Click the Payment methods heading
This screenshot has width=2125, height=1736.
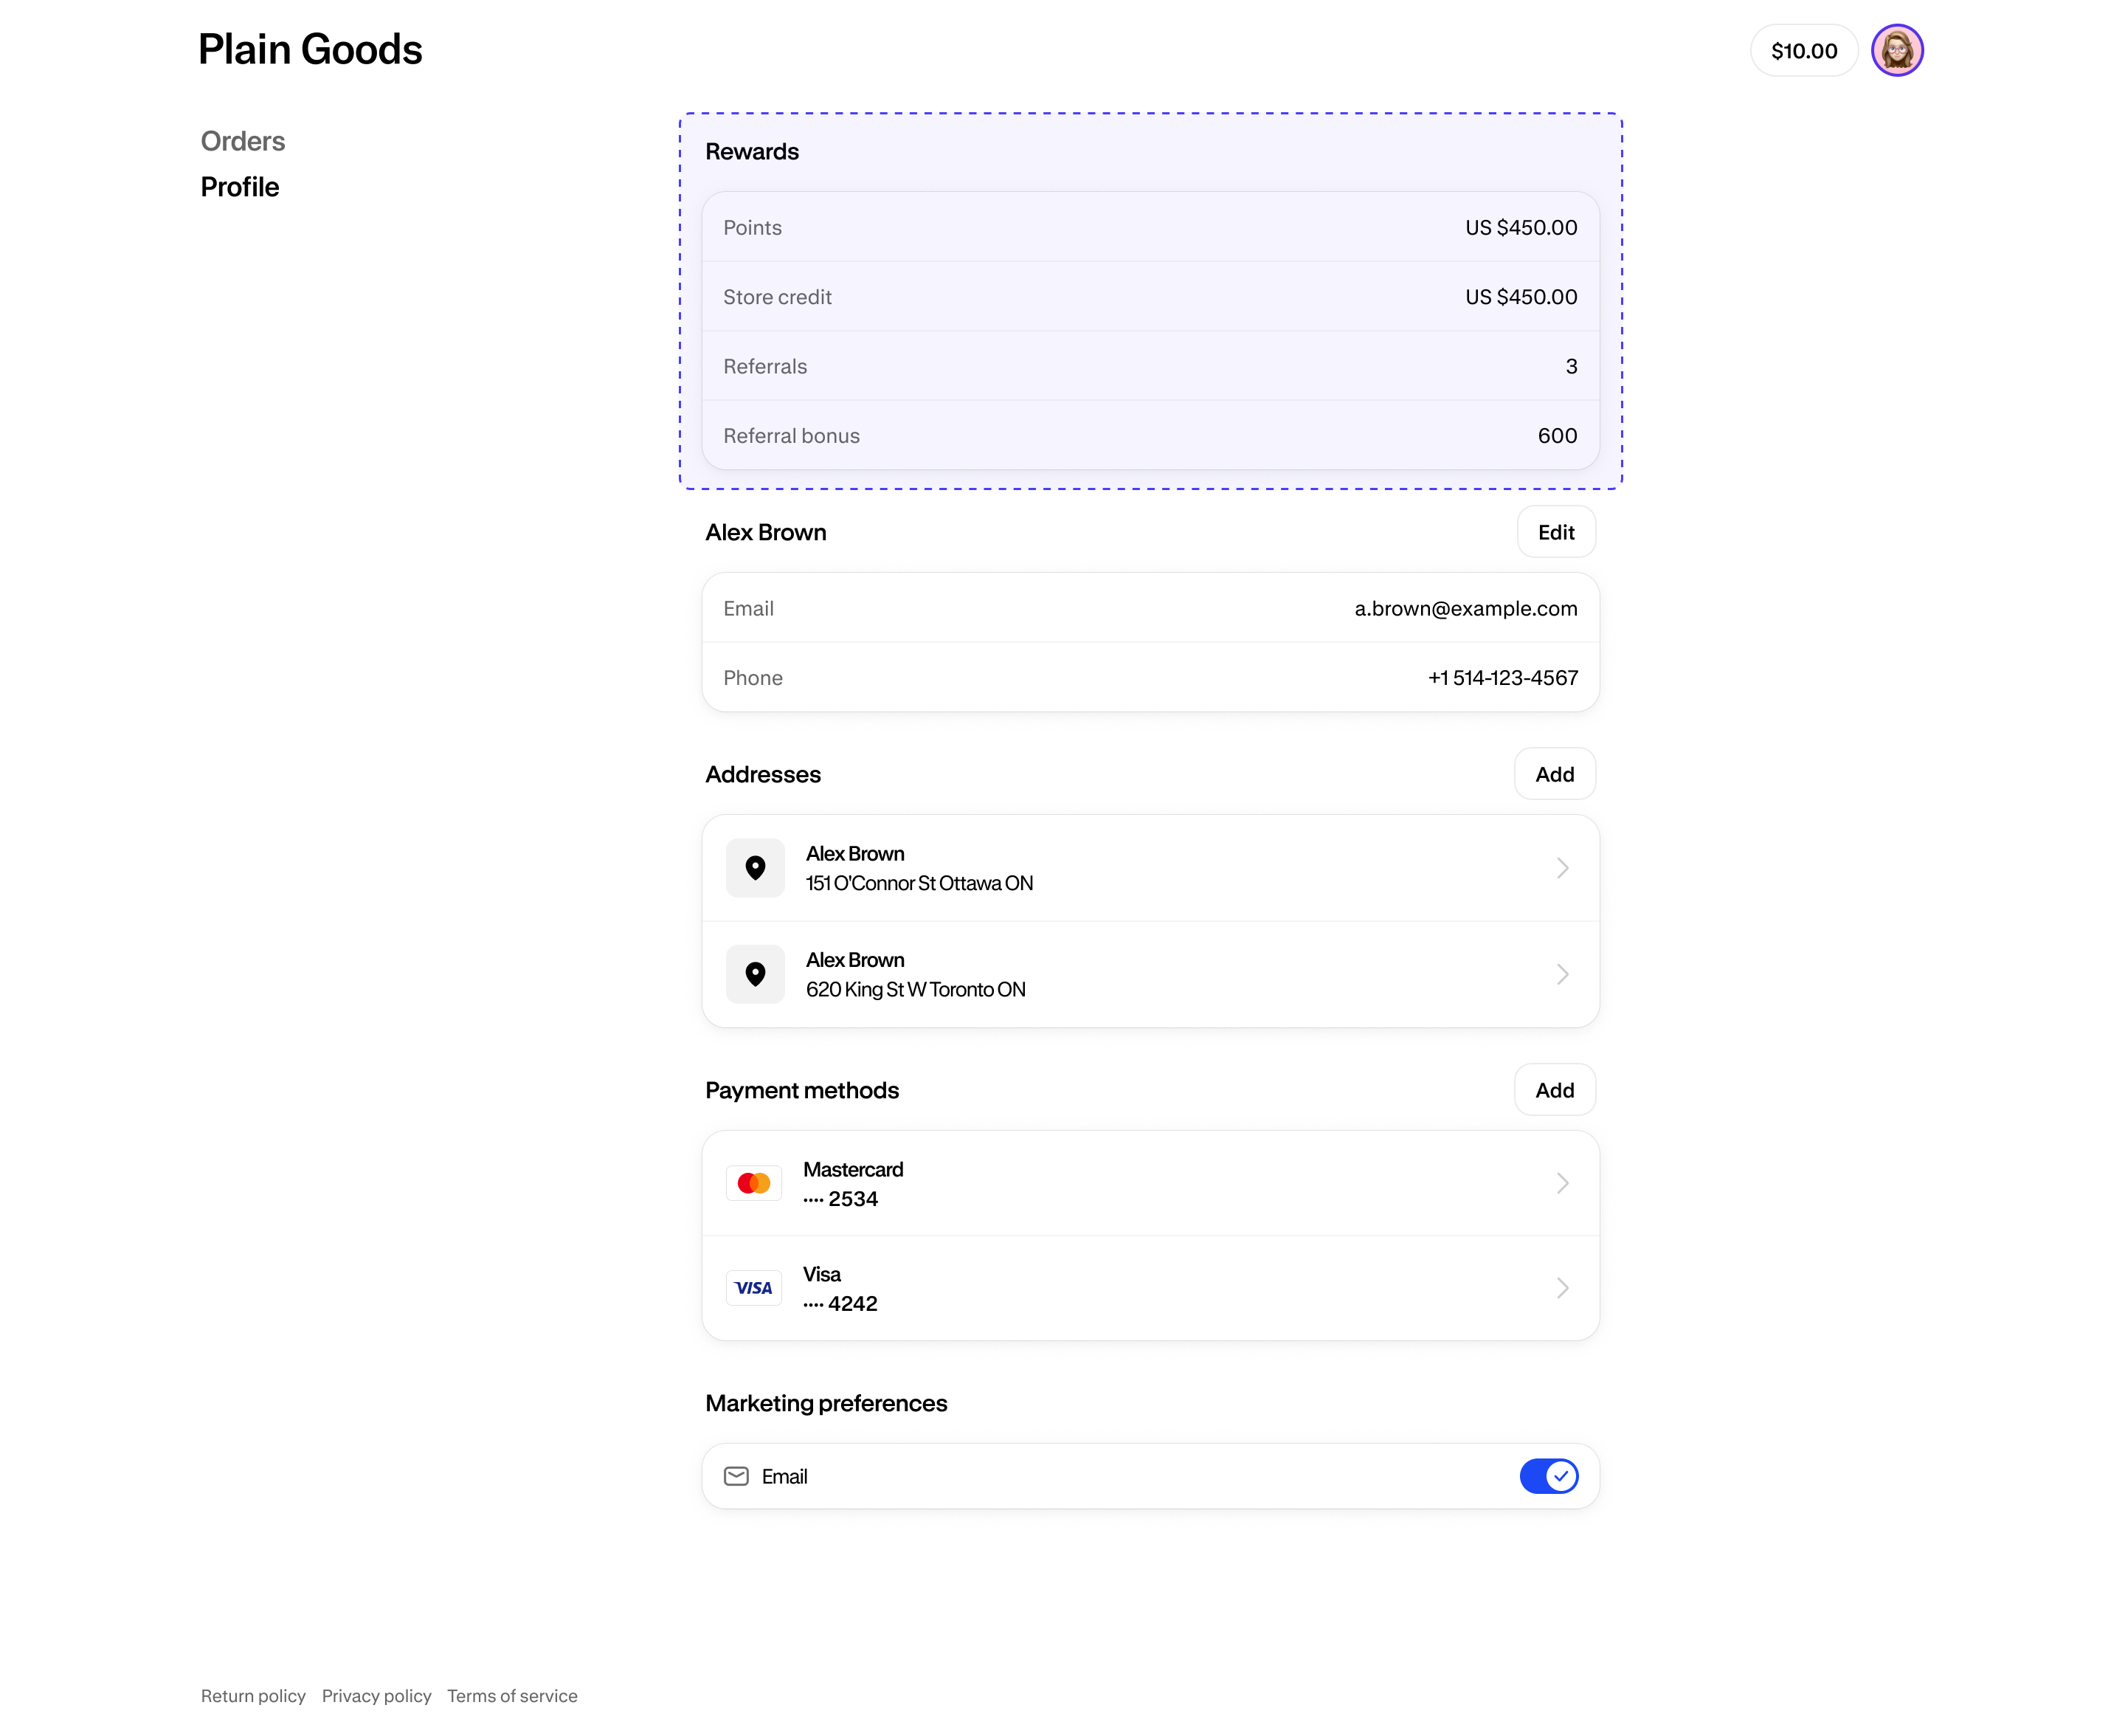coord(801,1090)
